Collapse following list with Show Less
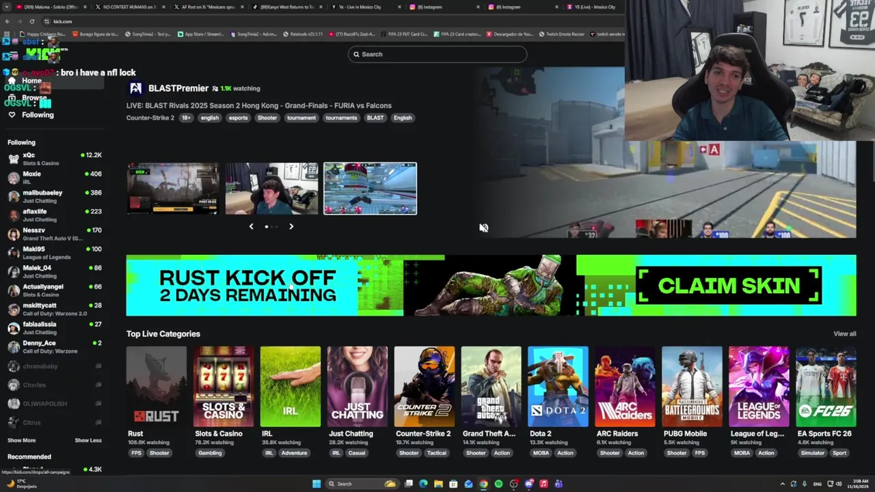The width and height of the screenshot is (875, 492). tap(88, 440)
